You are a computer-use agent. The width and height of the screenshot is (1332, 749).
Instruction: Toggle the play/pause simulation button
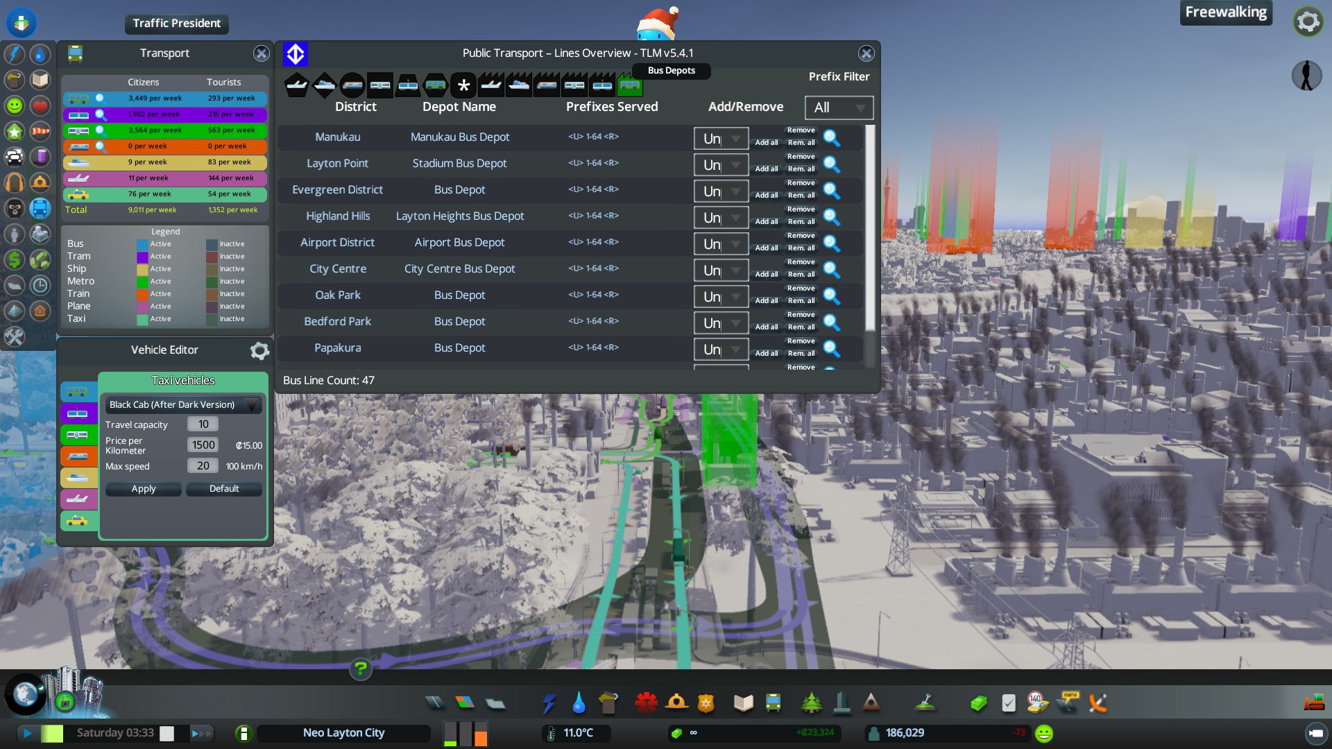tap(28, 733)
